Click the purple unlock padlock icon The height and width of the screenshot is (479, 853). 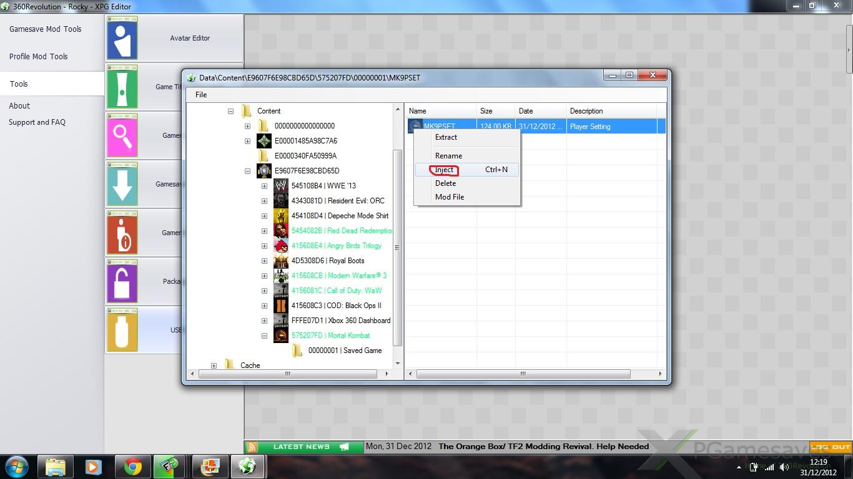click(x=122, y=281)
